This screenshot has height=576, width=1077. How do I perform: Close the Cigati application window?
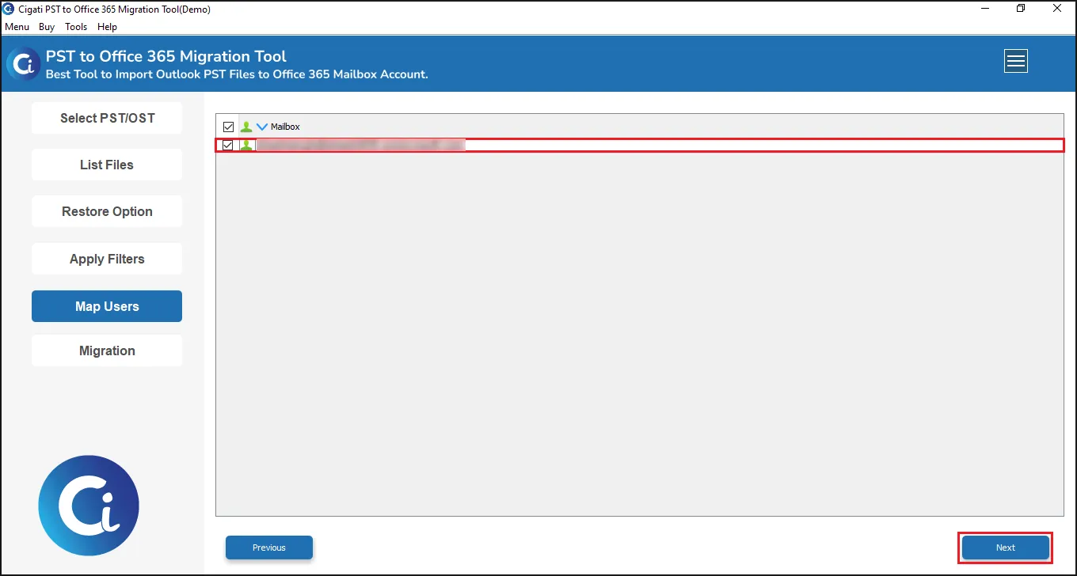(x=1057, y=9)
